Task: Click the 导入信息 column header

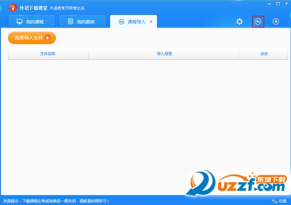Action: pos(164,54)
